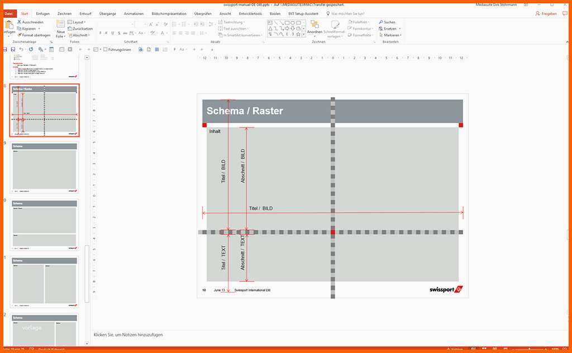
Task: Click the Ausschneiden (cut) scissors icon
Action: [19, 22]
